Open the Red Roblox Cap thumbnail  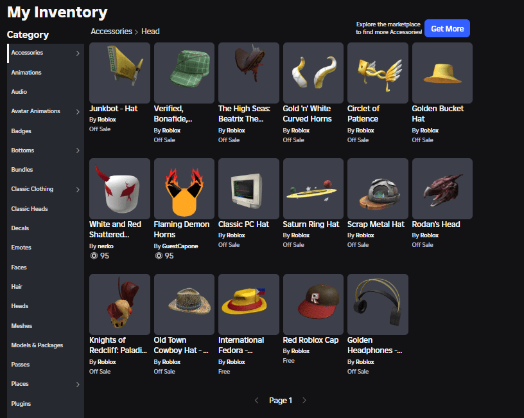tap(313, 304)
